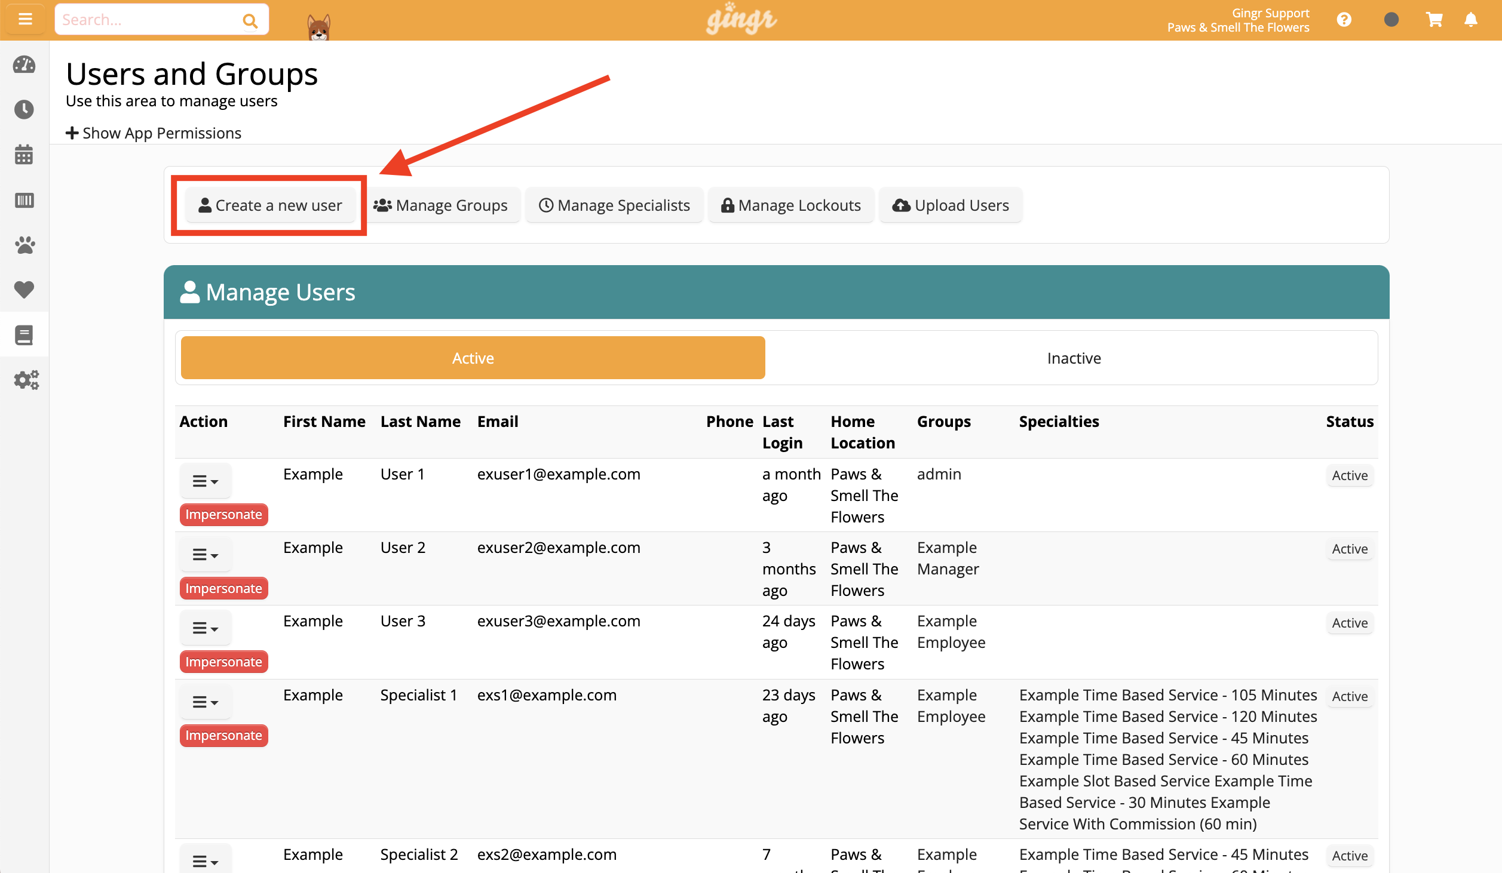Click Active status of User 3
This screenshot has height=873, width=1502.
tap(1350, 623)
